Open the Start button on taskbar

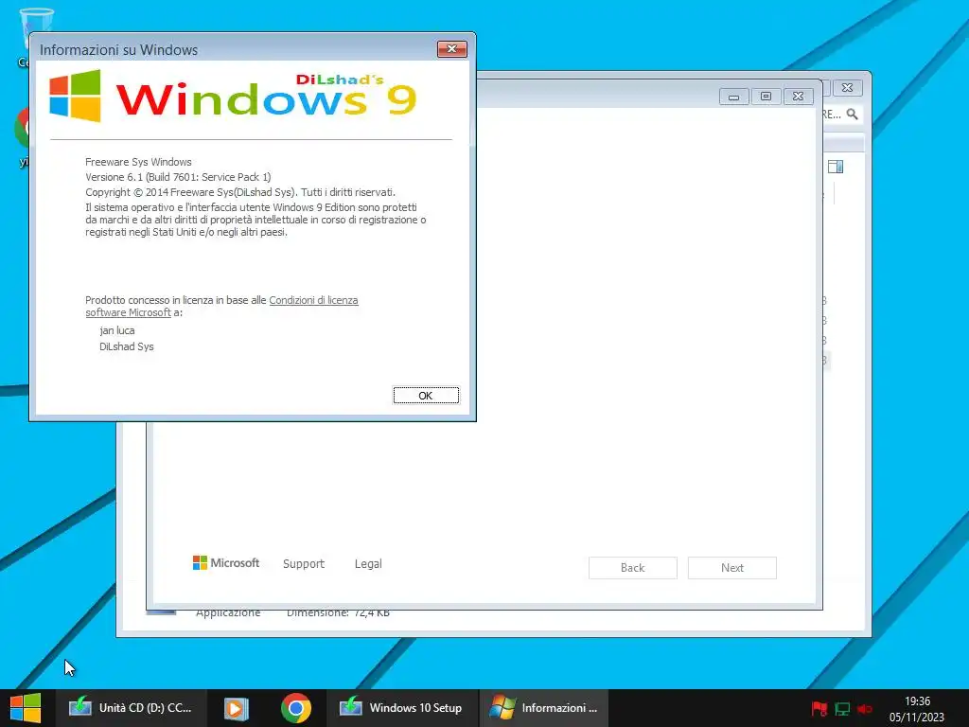pyautogui.click(x=26, y=708)
